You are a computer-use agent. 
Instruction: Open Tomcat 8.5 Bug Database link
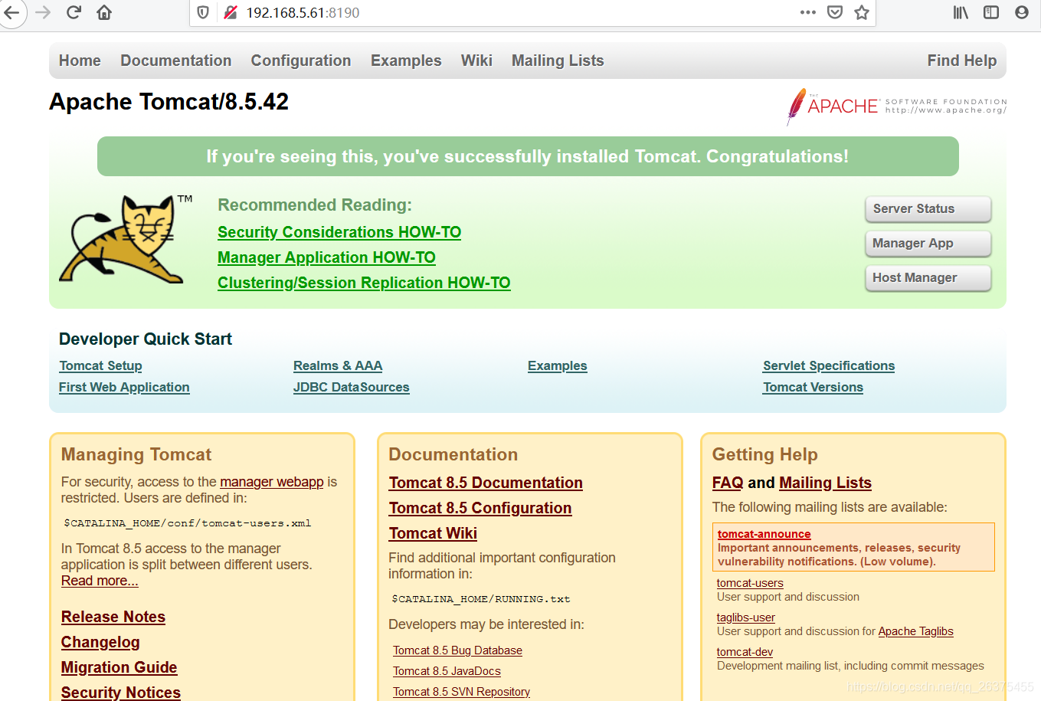[457, 650]
